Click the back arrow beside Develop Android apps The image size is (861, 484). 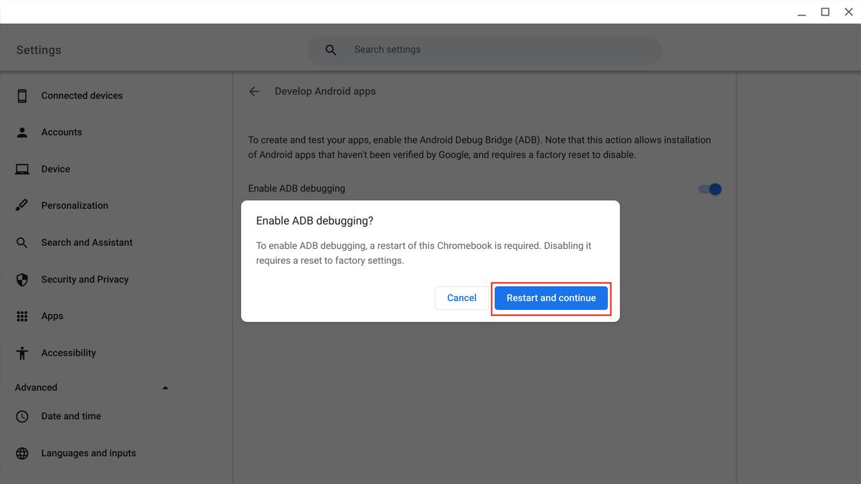pos(254,91)
